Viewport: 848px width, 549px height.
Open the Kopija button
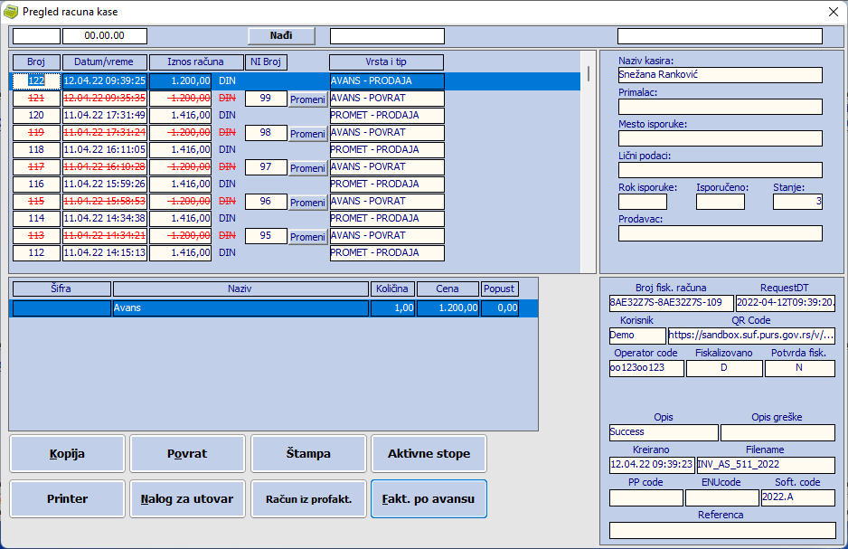point(67,453)
